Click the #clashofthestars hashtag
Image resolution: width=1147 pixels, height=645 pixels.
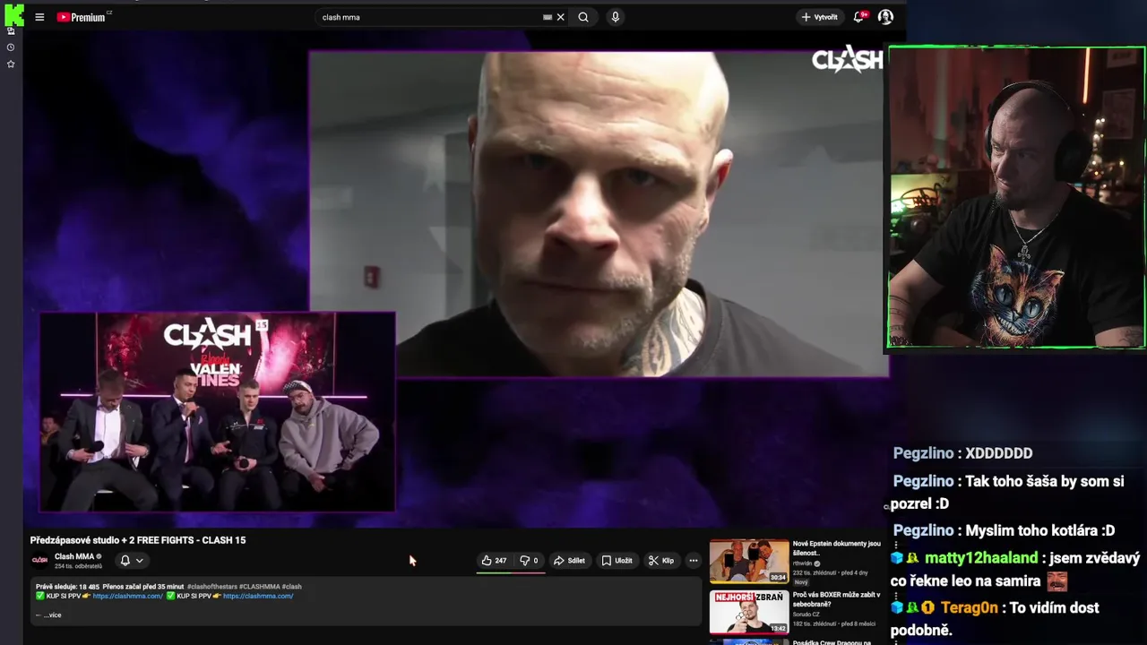212,587
